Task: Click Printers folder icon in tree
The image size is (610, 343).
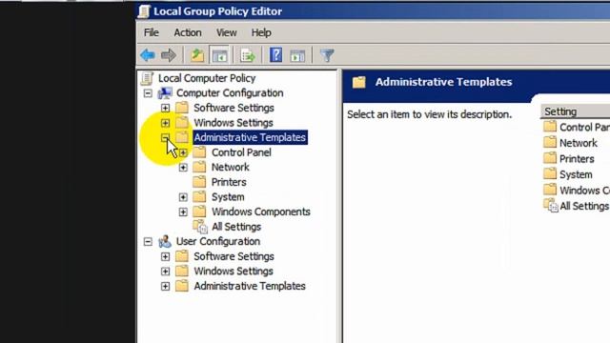Action: click(199, 182)
